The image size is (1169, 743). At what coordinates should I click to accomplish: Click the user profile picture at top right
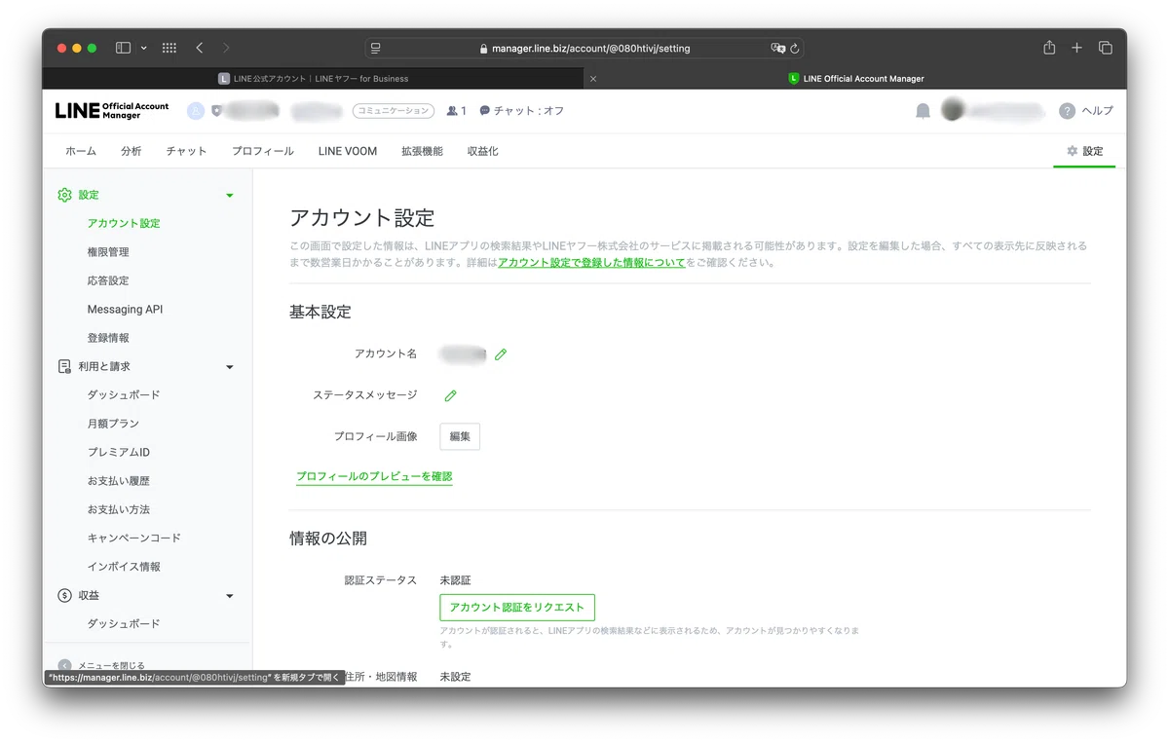pyautogui.click(x=953, y=111)
